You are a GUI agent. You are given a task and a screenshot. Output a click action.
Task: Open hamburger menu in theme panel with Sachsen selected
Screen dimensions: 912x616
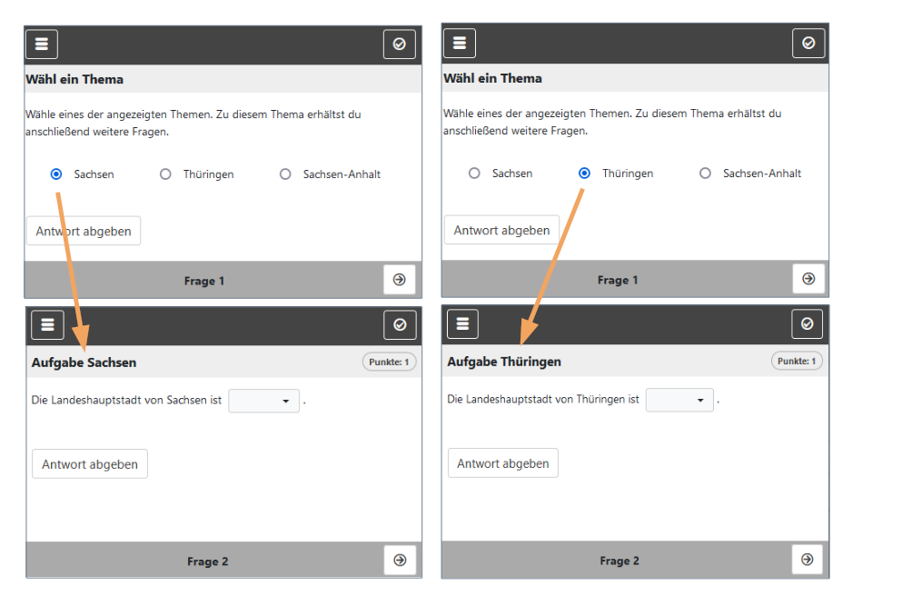[x=42, y=44]
